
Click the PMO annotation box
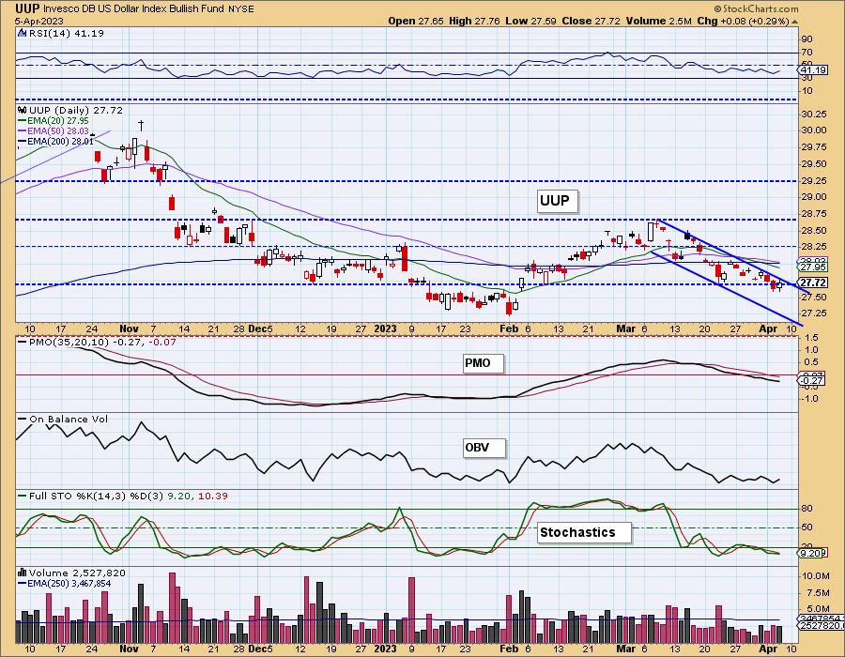pos(483,363)
